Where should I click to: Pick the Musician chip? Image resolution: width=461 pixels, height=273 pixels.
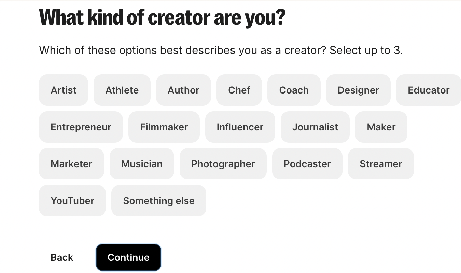coord(142,164)
